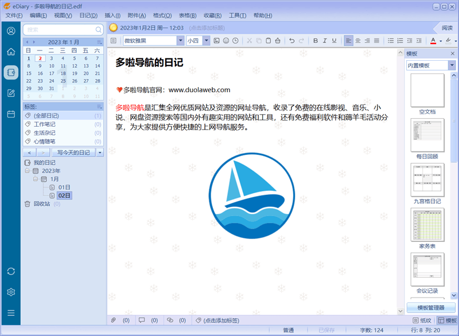Justify text alignment
Screen dimensions: 459x336
pyautogui.click(x=377, y=41)
